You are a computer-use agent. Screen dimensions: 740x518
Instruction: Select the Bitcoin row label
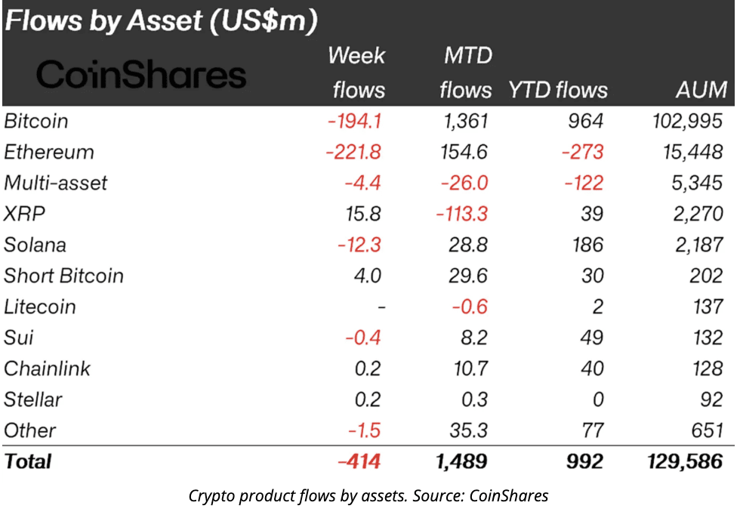point(36,121)
